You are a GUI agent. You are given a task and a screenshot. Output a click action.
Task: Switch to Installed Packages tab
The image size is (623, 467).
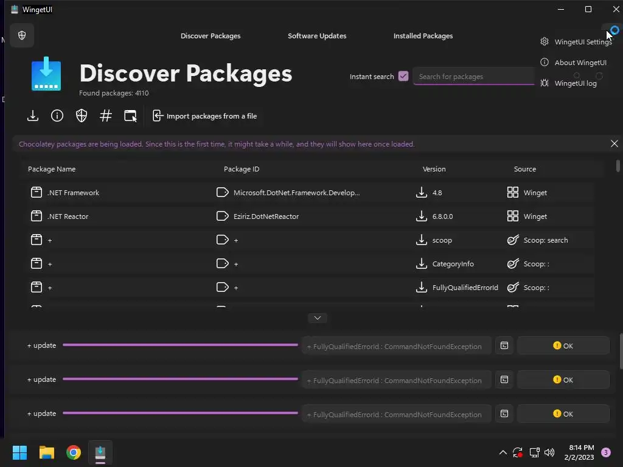pyautogui.click(x=423, y=36)
